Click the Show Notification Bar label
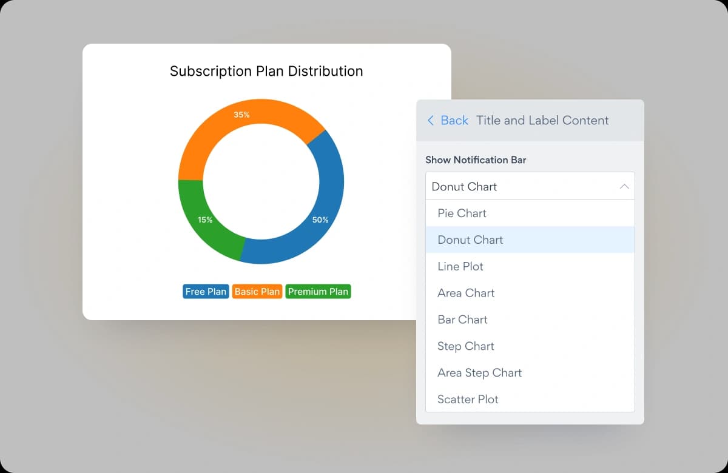Viewport: 728px width, 473px height. pyautogui.click(x=476, y=160)
